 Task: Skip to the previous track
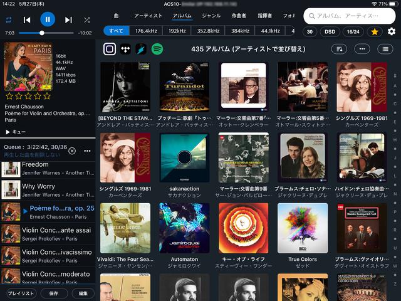[27, 20]
